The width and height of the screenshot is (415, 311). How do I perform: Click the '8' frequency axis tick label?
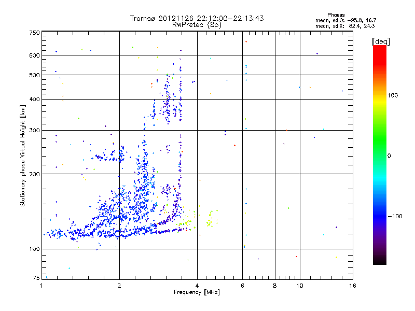point(275,286)
